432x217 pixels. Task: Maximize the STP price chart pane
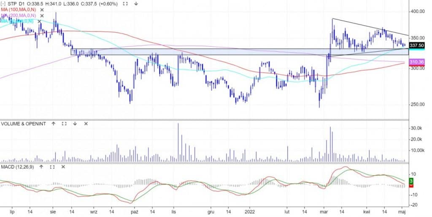pyautogui.click(x=125, y=4)
